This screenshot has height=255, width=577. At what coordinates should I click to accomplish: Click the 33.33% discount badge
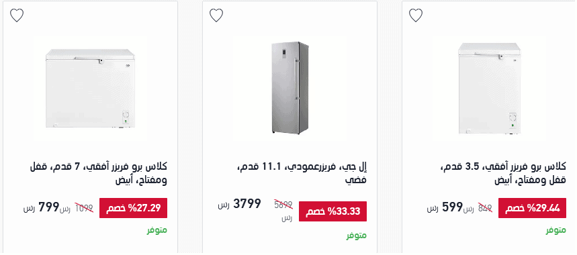(332, 211)
